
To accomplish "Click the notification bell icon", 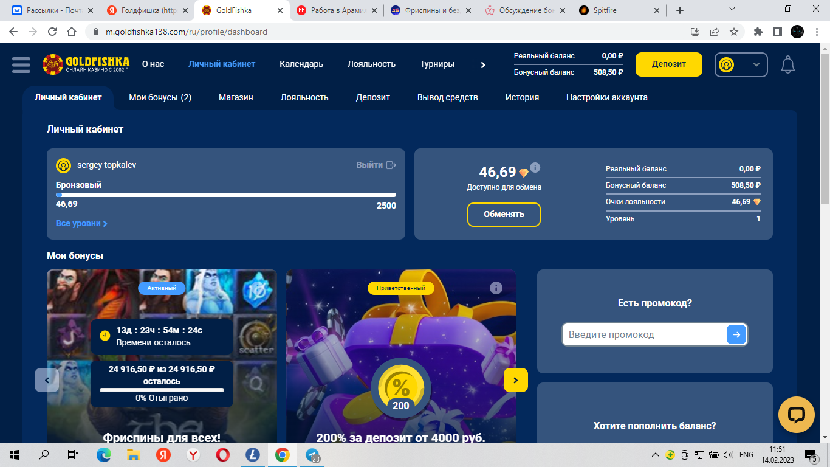I will pos(787,64).
